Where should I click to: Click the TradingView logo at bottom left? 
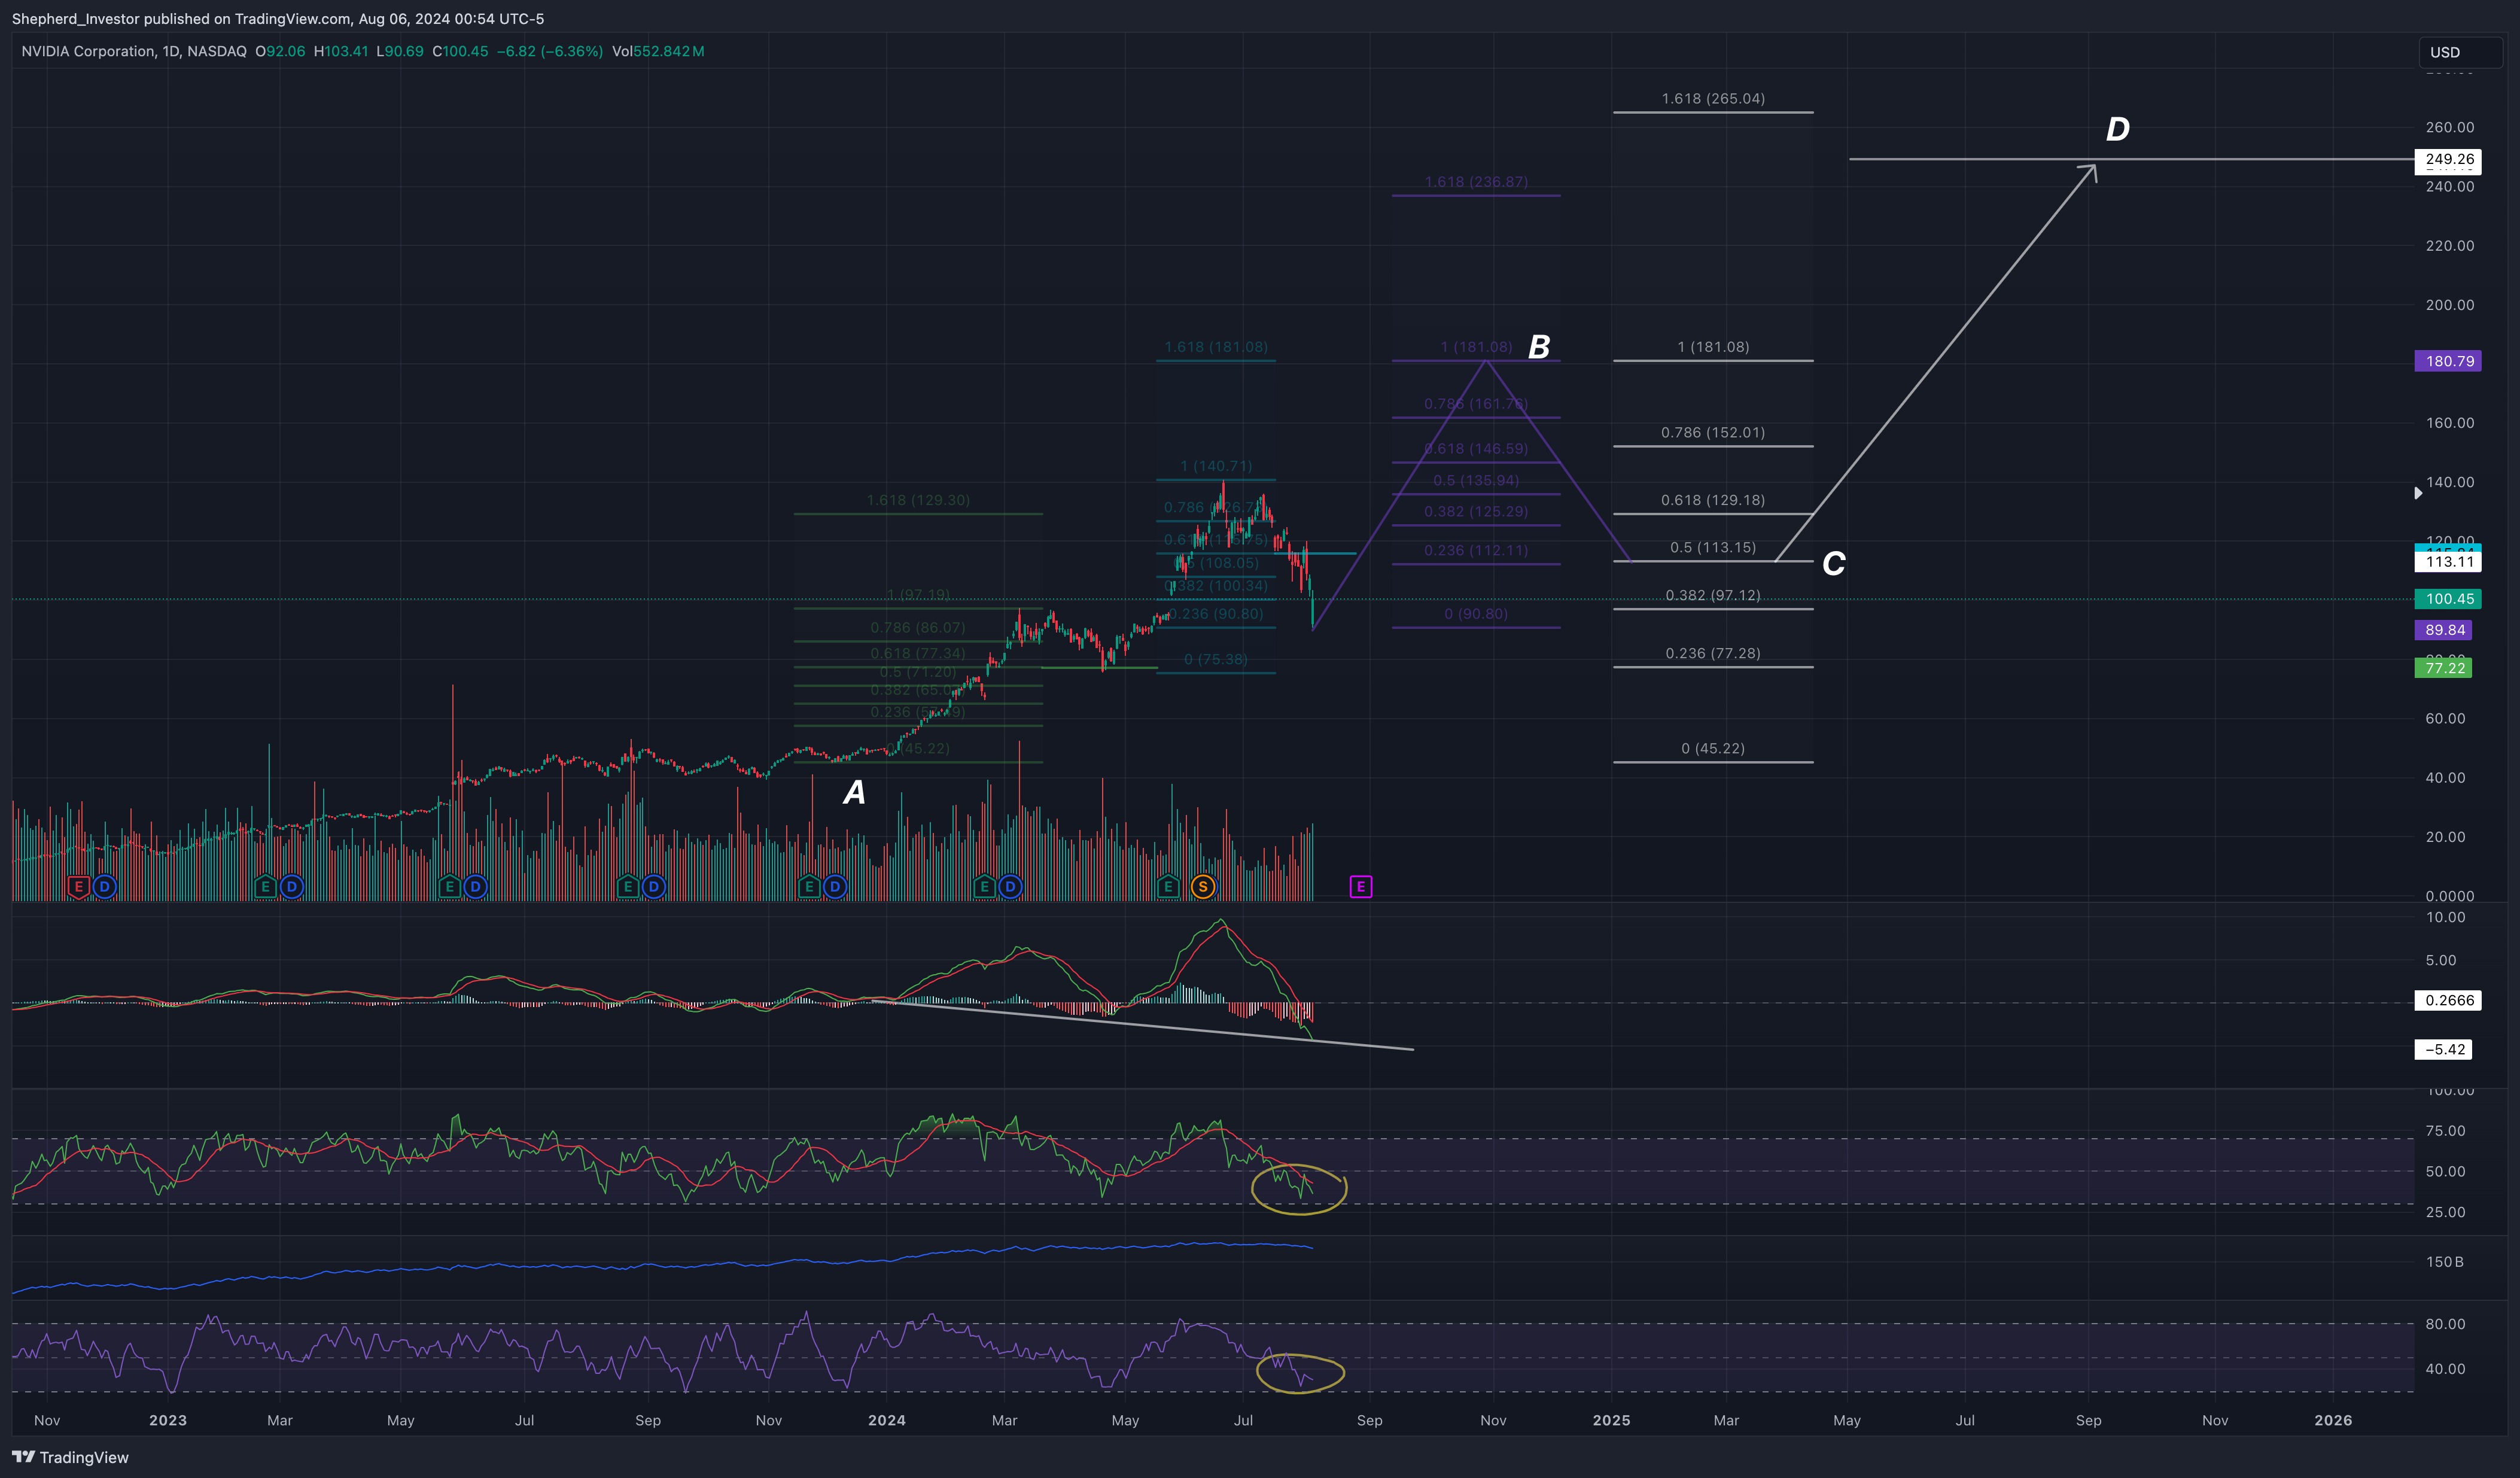click(70, 1457)
